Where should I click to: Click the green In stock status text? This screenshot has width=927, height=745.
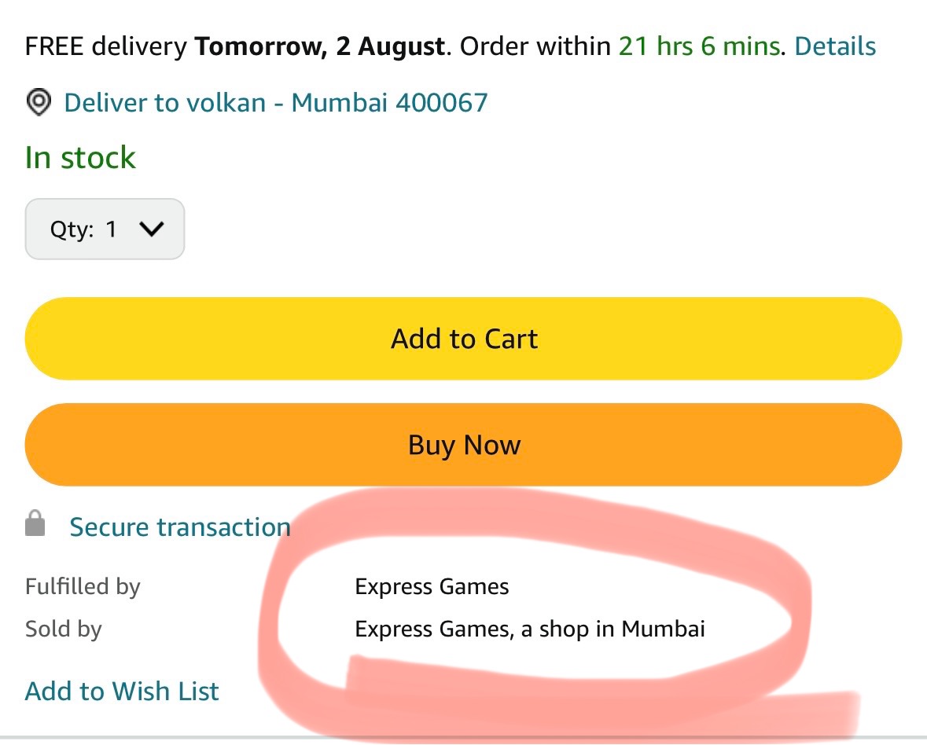click(x=80, y=158)
